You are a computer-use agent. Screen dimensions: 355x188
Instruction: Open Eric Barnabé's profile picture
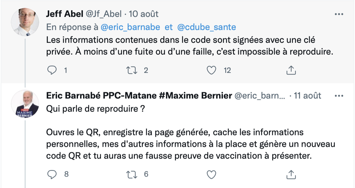click(x=25, y=104)
